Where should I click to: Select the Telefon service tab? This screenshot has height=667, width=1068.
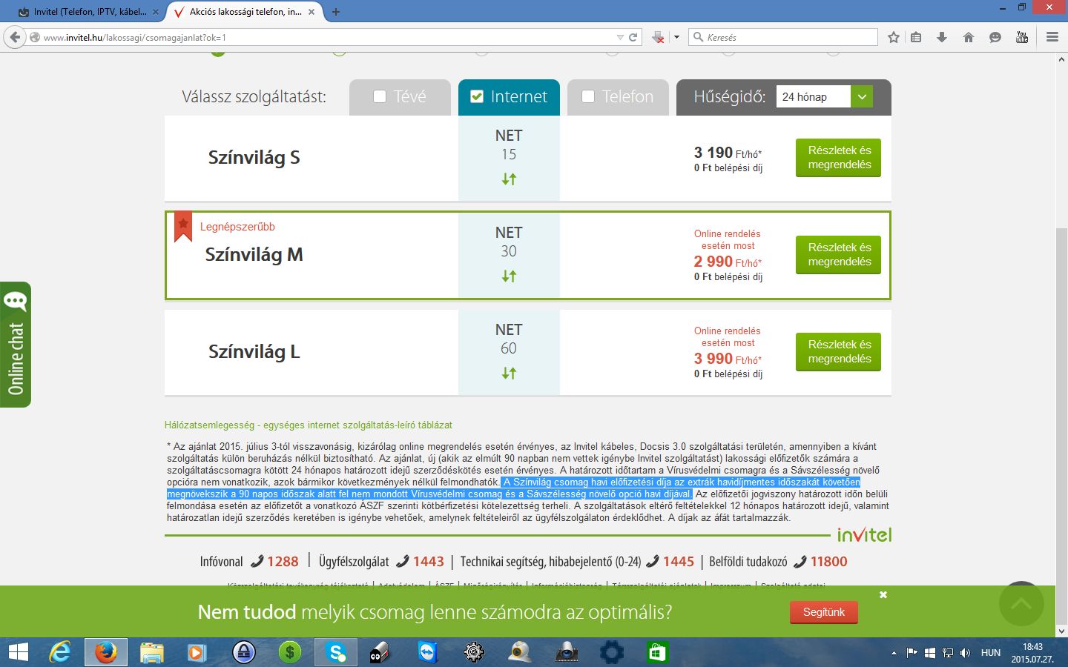tap(618, 97)
